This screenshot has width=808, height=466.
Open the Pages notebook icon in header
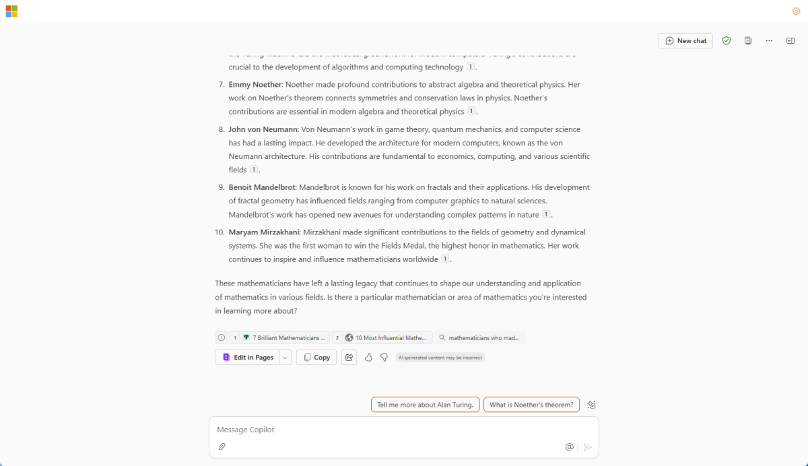tap(748, 41)
